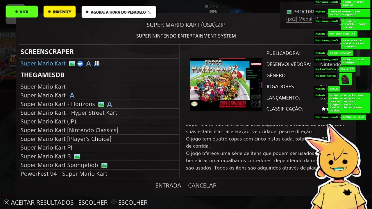Click the GÊNERO label
This screenshot has height=209, width=372.
coord(277,75)
